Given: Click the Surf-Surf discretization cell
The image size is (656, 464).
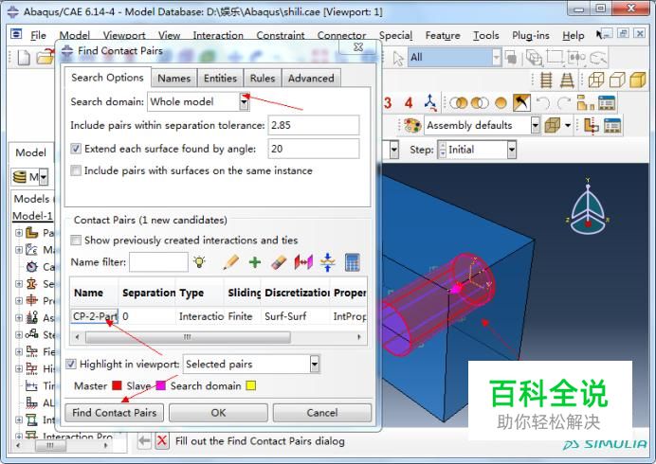Looking at the screenshot, I should (x=285, y=316).
